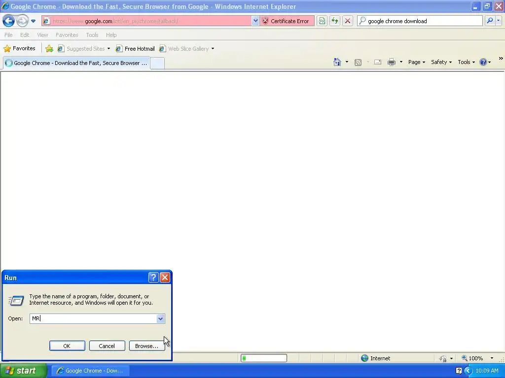Open the Certificate Error security report

[287, 21]
